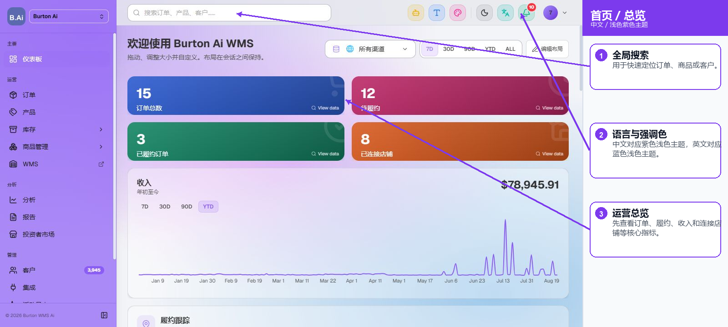Select 30D in the dashboard header date range
The width and height of the screenshot is (728, 327).
pos(449,49)
